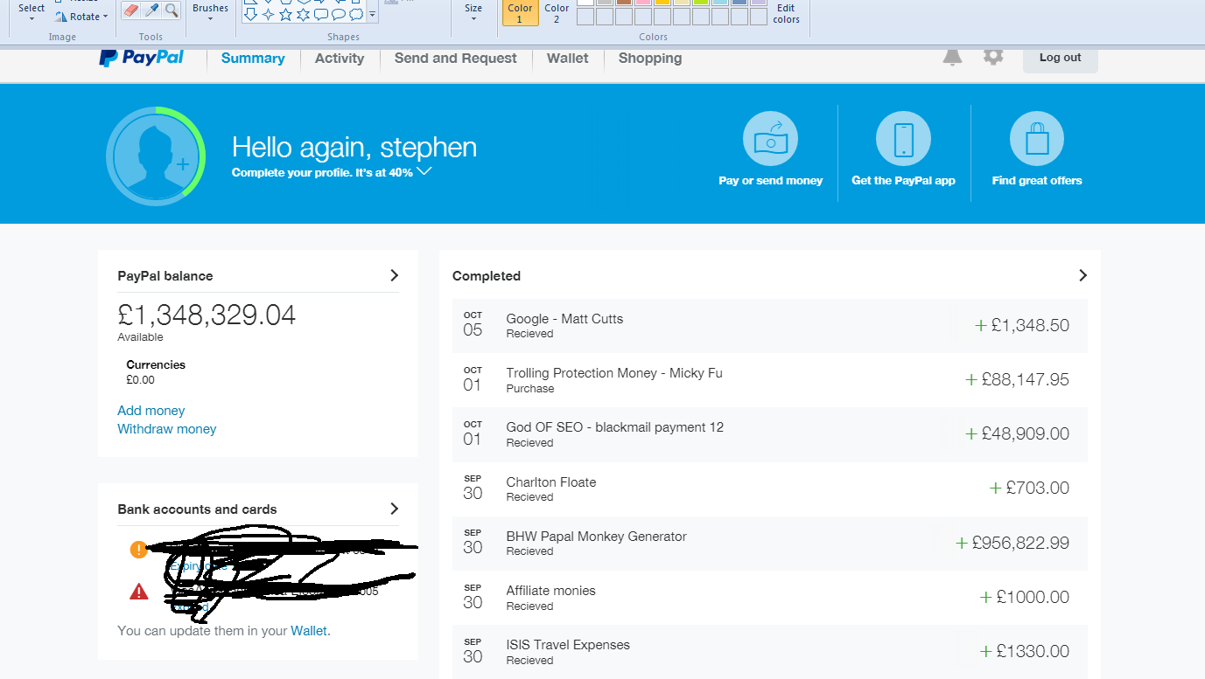Click the Hello again, stephen greeting
1205x679 pixels.
pyautogui.click(x=354, y=147)
